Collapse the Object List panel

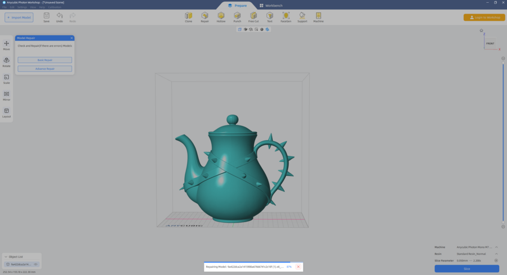6,257
